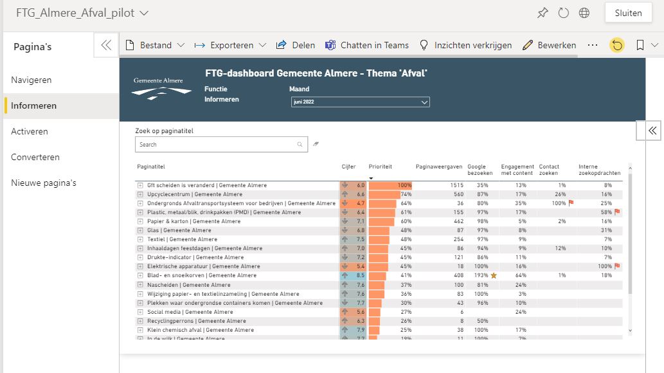Expand the Gft scheiden is veranderd row

(x=140, y=185)
